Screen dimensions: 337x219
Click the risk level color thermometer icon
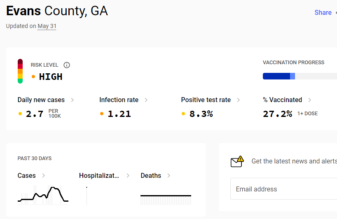[20, 71]
